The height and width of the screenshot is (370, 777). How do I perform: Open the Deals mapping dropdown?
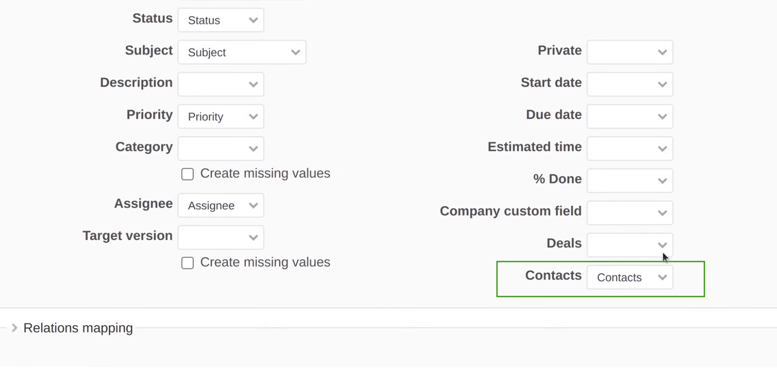click(x=630, y=245)
